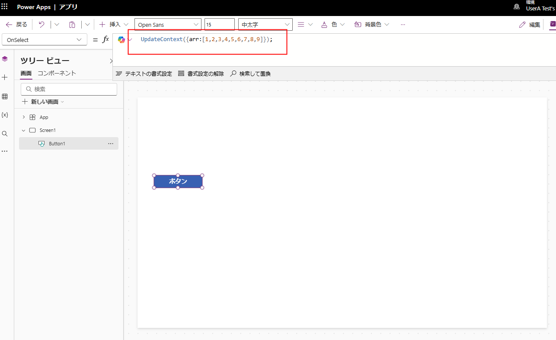Screen dimensions: 556x340
Task: Click the Undo icon in toolbar
Action: [x=42, y=24]
